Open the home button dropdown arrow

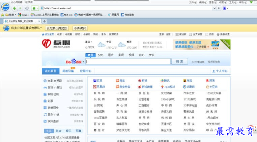(x=37, y=8)
